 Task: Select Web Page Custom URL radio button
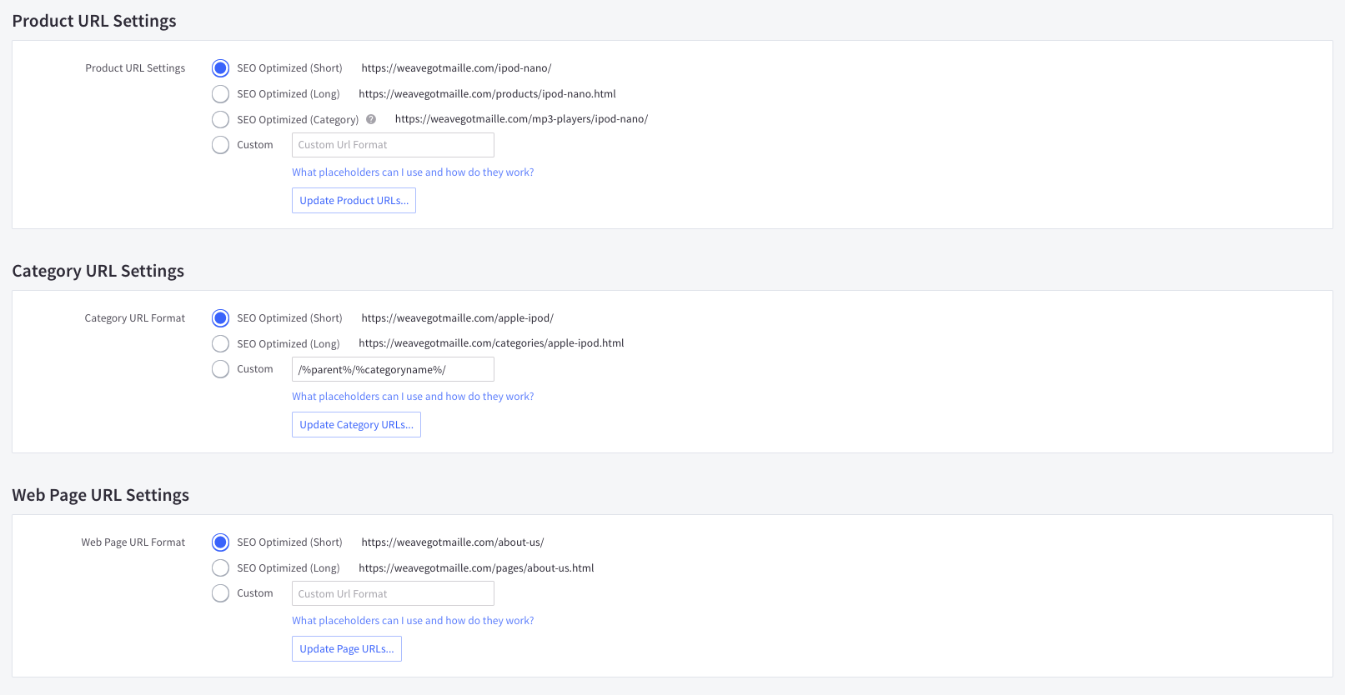coord(220,593)
